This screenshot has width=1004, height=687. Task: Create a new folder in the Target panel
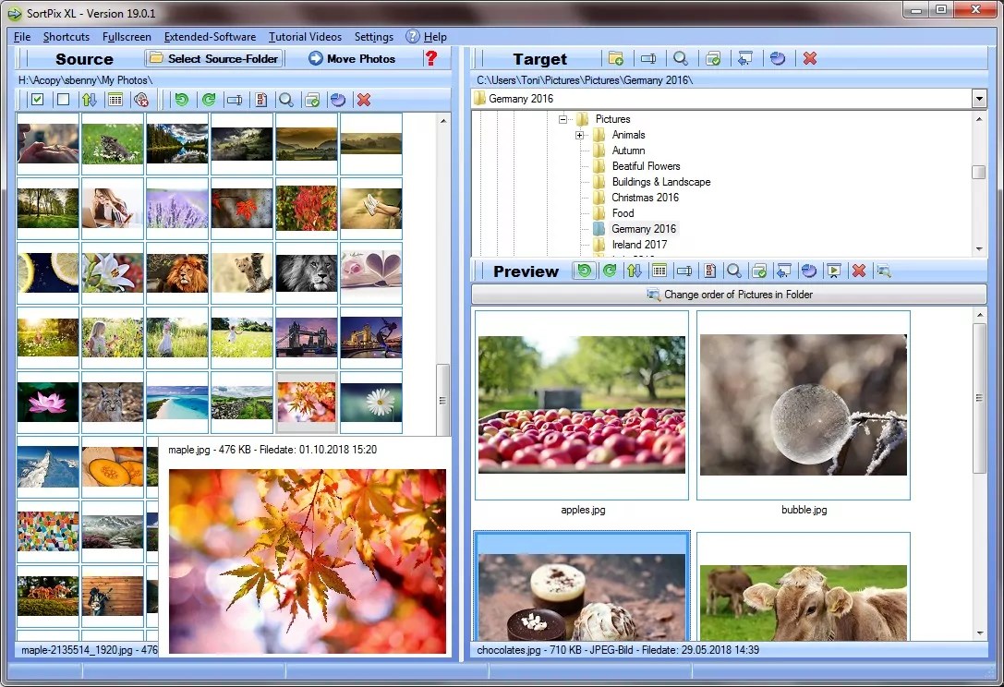(x=617, y=57)
